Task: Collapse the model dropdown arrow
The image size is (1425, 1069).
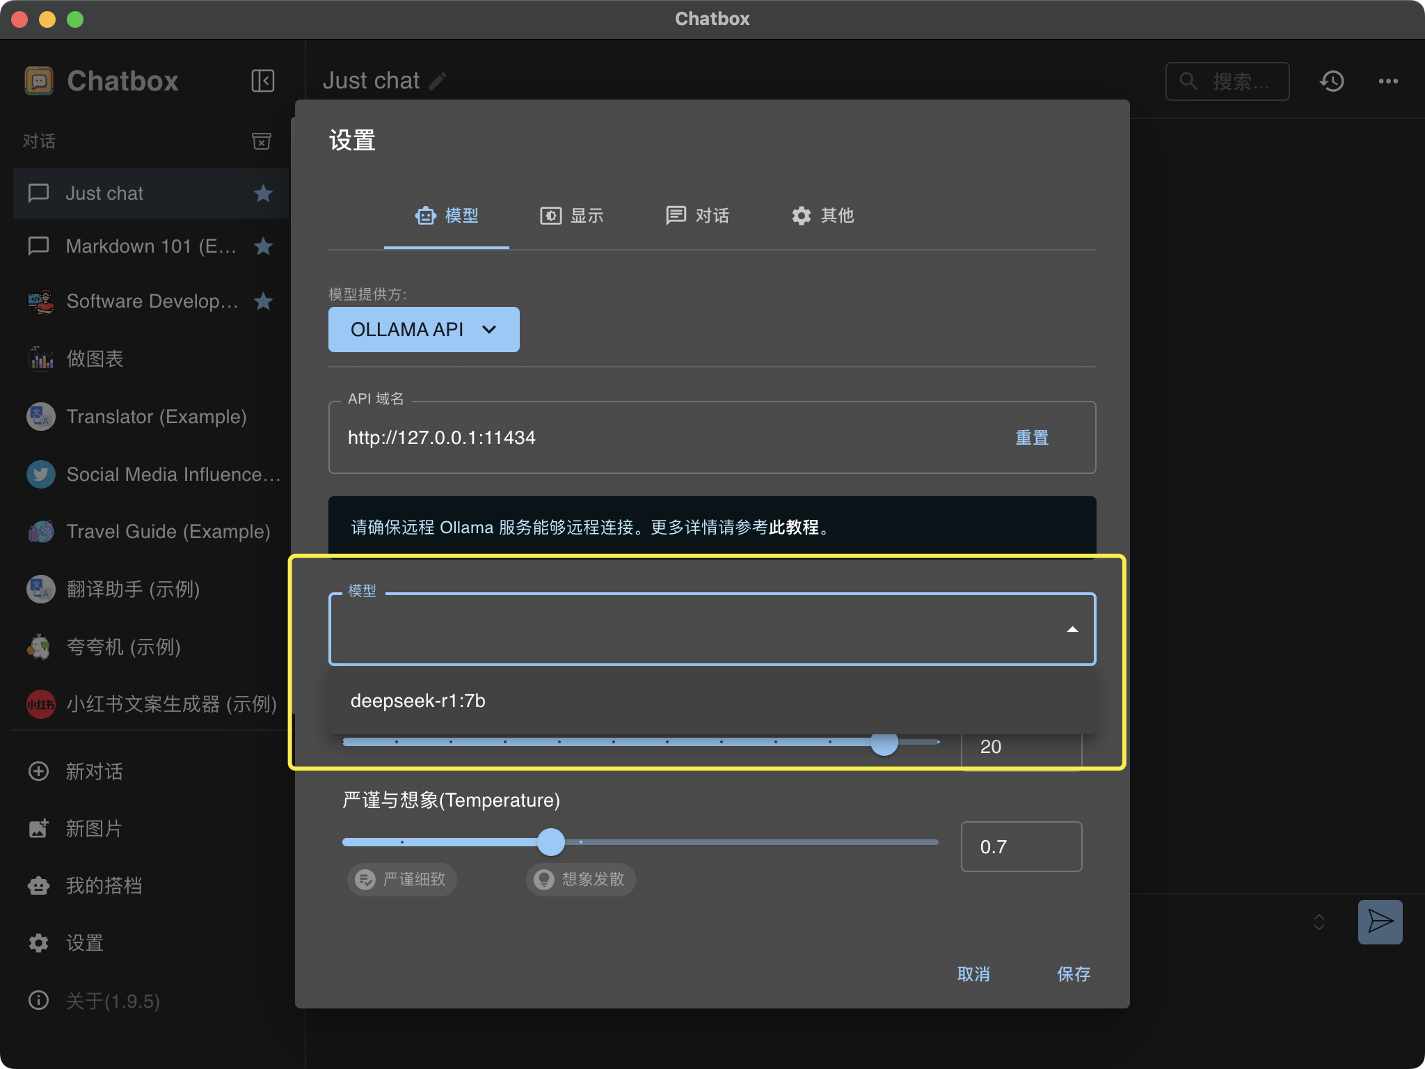Action: click(1072, 629)
